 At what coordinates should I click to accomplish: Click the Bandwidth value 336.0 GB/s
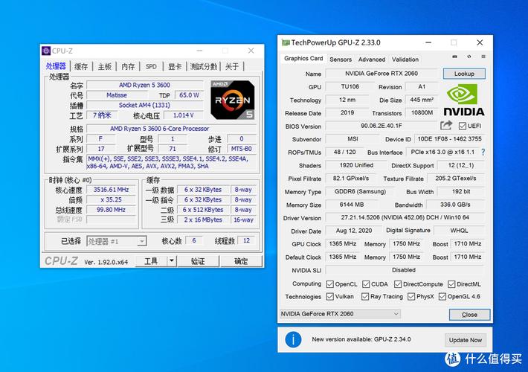(x=455, y=205)
